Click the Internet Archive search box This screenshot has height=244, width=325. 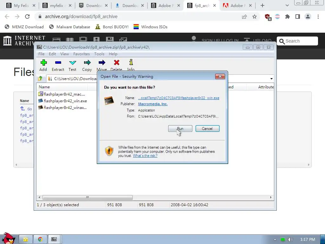click(297, 41)
